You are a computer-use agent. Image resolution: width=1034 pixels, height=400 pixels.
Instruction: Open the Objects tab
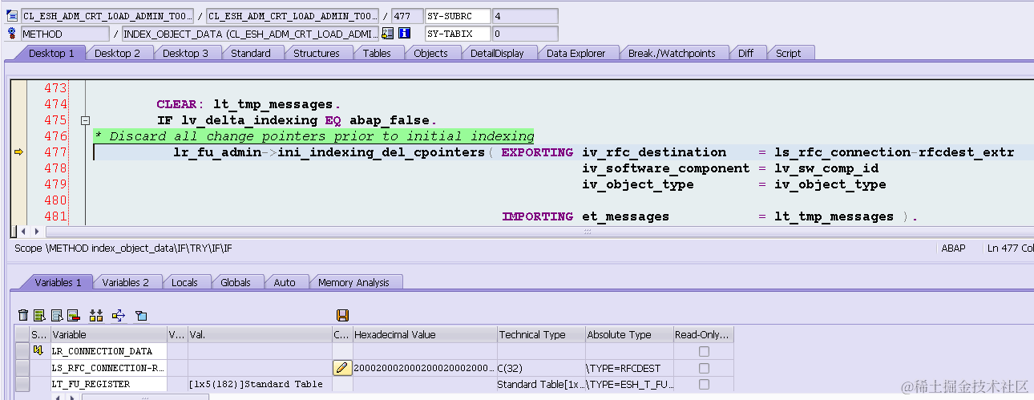click(430, 53)
